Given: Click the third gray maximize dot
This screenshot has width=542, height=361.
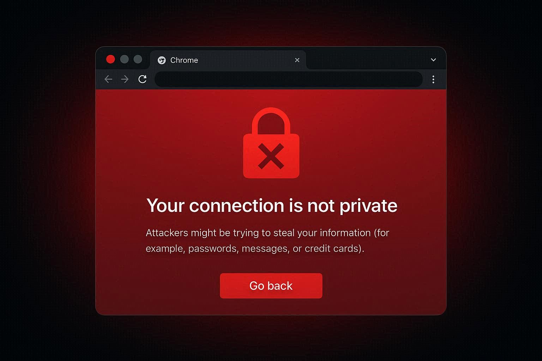Looking at the screenshot, I should coord(138,59).
